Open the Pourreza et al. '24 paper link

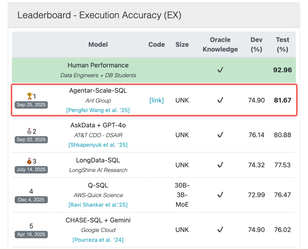98,240
